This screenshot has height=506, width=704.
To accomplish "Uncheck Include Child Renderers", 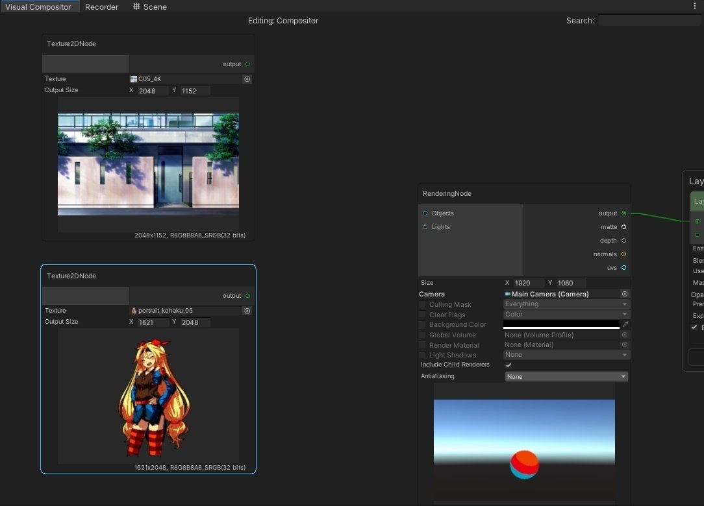I will coord(509,365).
